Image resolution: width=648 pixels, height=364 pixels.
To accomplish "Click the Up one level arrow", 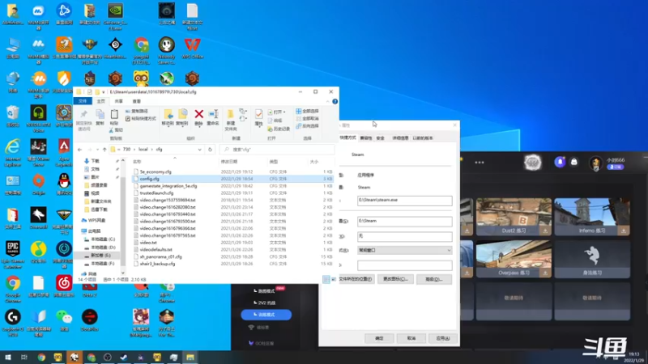I will tap(104, 150).
